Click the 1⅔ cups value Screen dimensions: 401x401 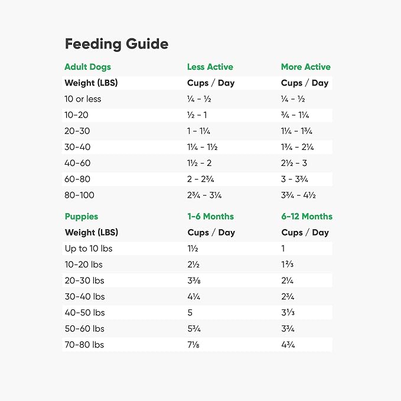[288, 265]
